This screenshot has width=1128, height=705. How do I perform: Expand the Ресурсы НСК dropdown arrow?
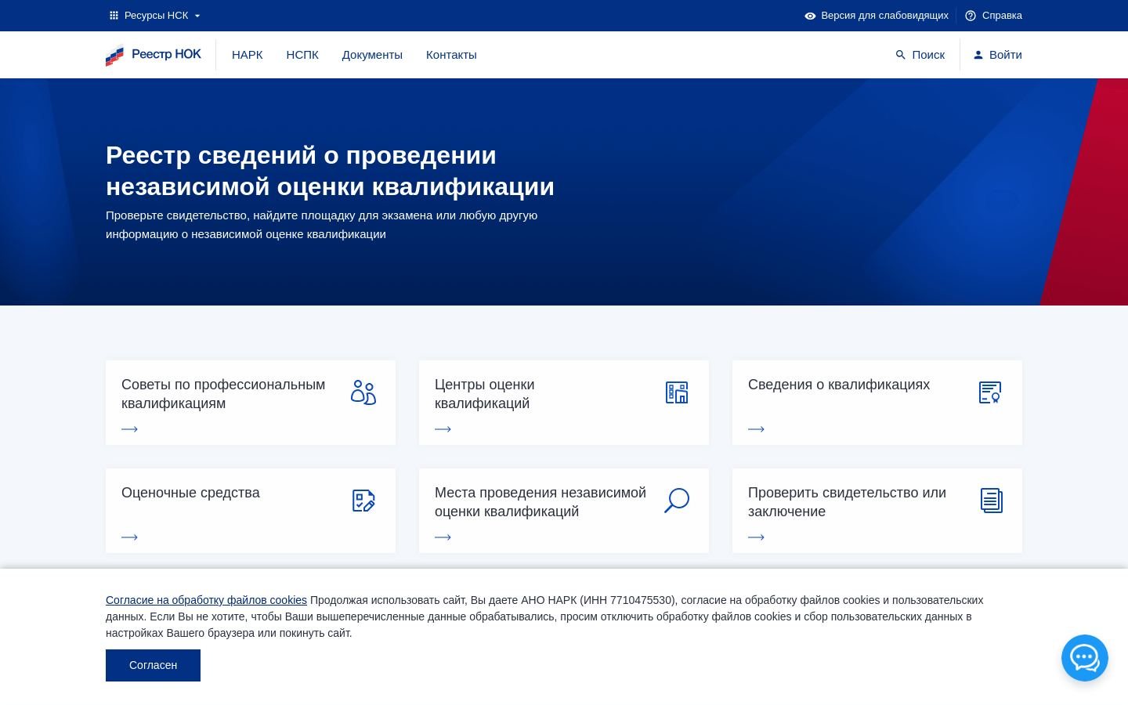(197, 16)
